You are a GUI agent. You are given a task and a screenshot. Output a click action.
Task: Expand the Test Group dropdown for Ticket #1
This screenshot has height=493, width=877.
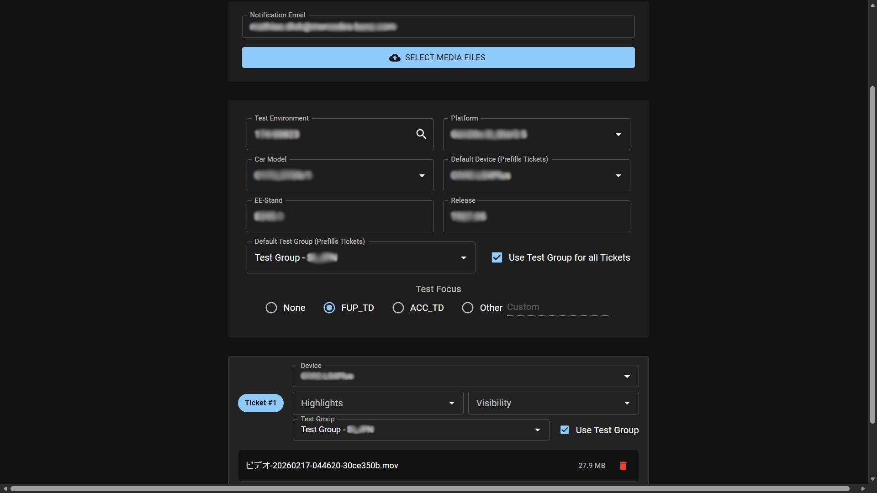point(537,430)
